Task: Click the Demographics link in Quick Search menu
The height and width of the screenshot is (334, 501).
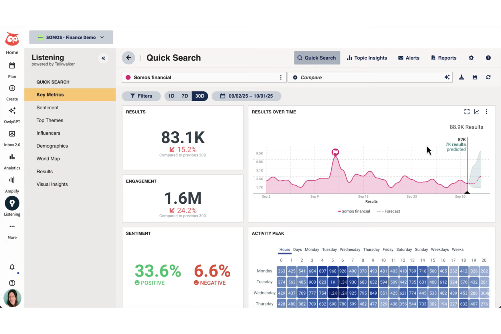Action: pos(52,146)
